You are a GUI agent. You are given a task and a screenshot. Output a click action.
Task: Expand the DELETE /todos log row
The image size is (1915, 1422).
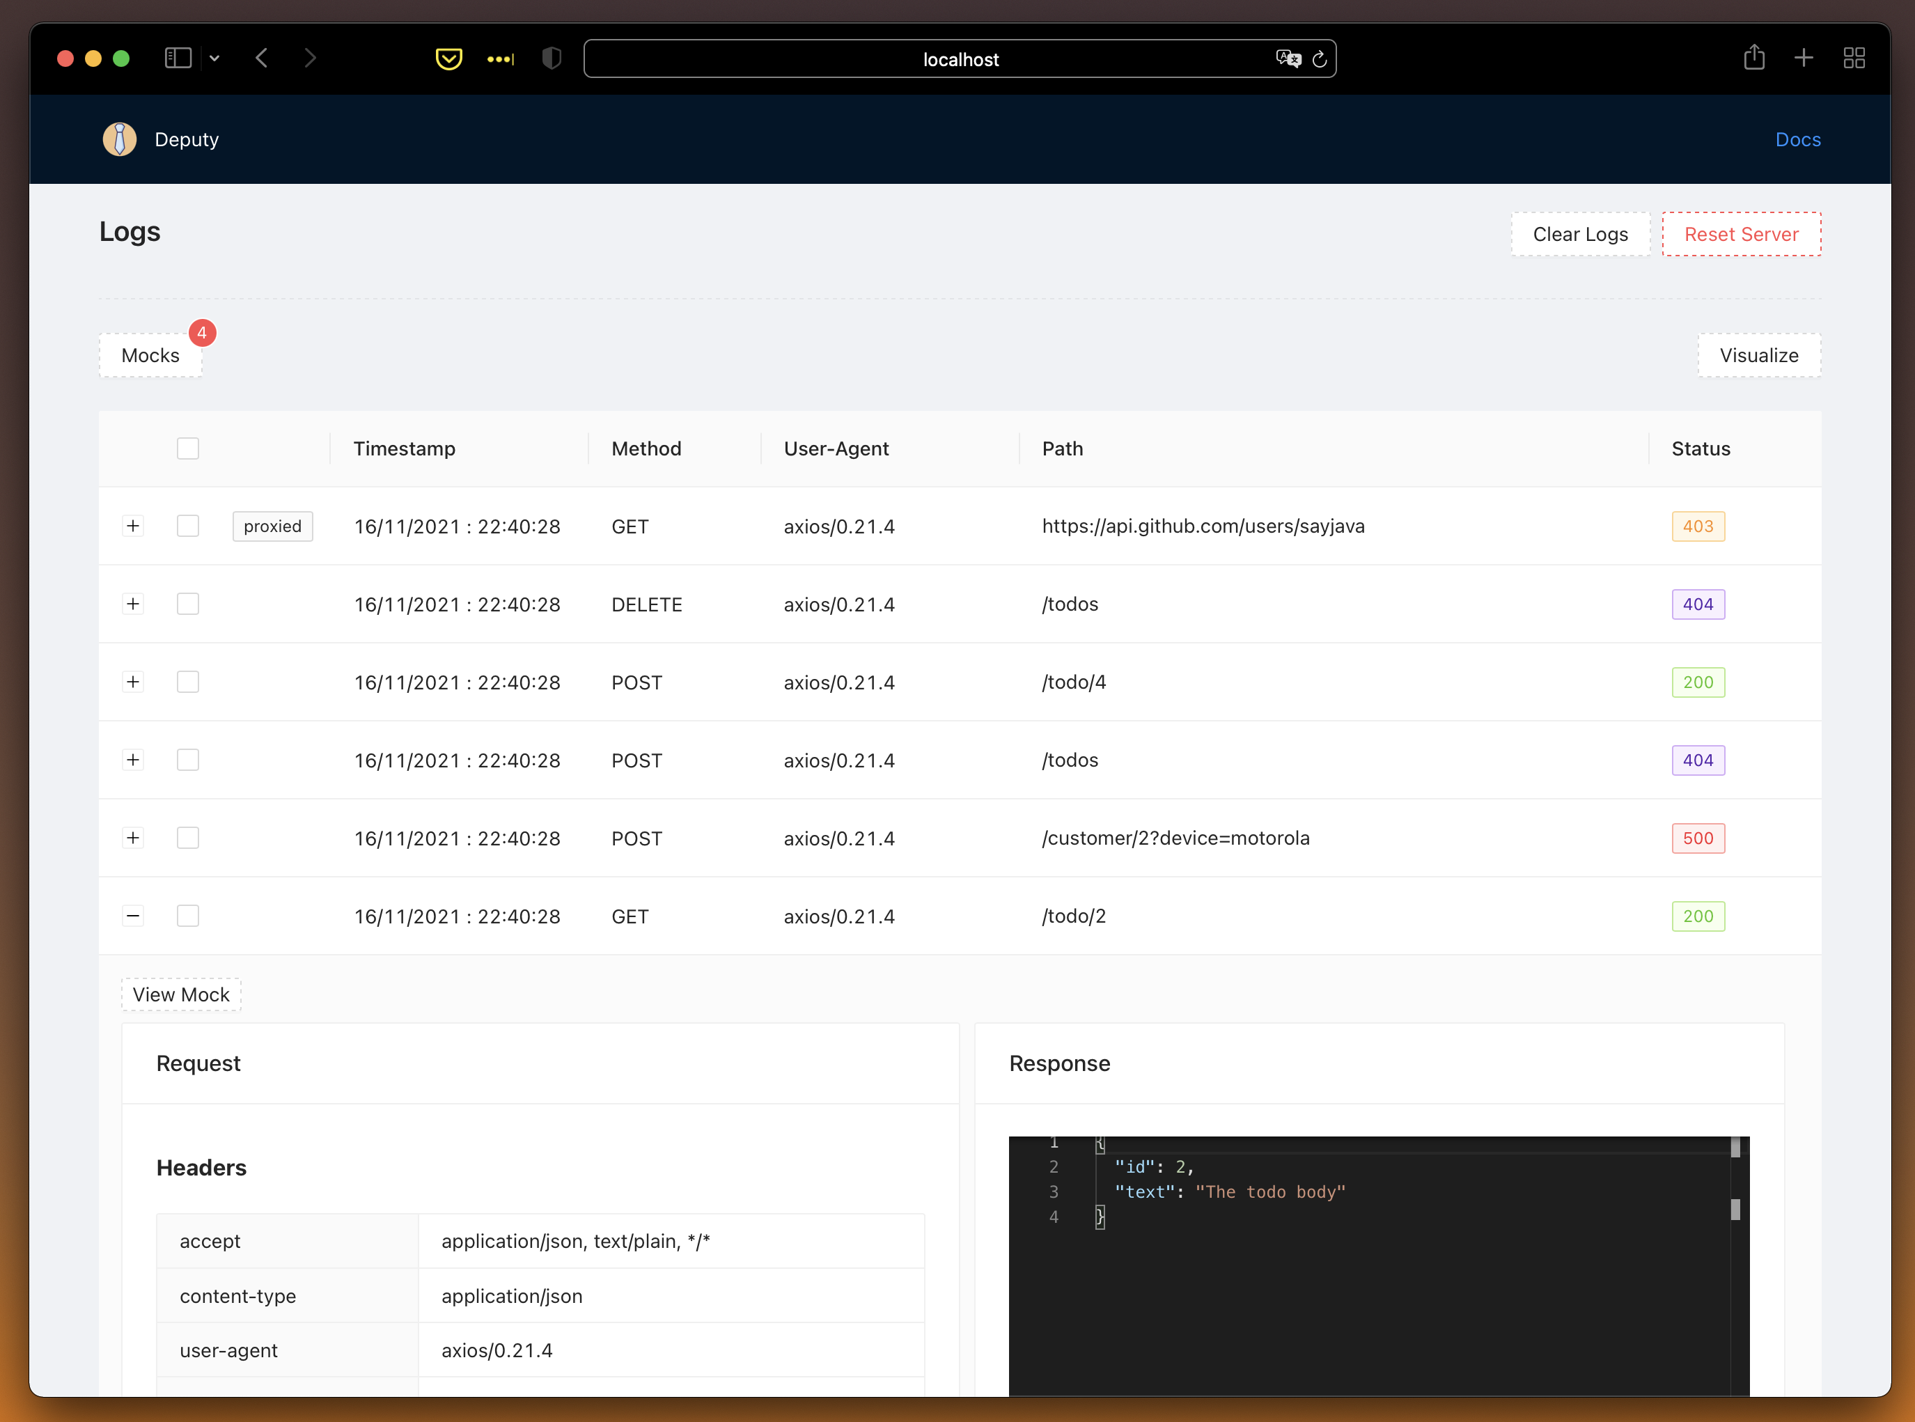(x=132, y=603)
